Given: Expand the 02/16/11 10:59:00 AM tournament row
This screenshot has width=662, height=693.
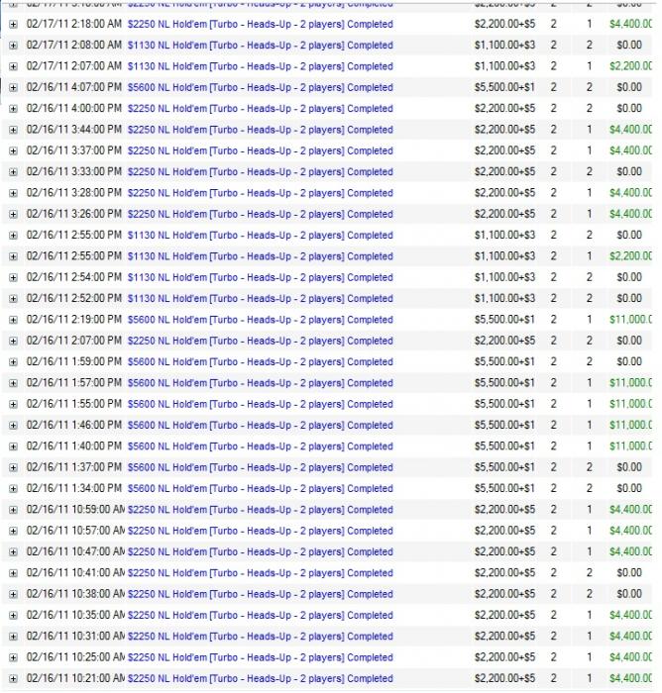Looking at the screenshot, I should pyautogui.click(x=13, y=510).
